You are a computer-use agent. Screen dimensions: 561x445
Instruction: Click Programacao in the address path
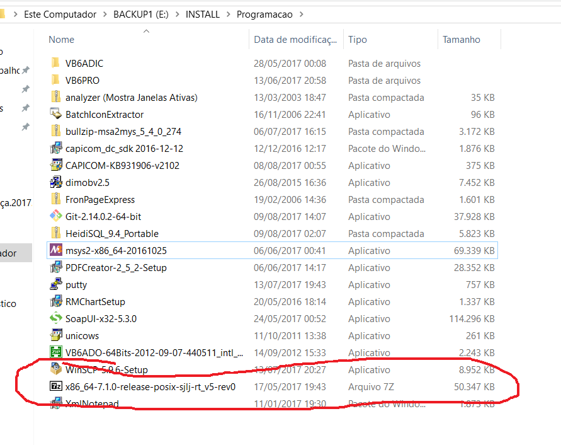click(264, 14)
